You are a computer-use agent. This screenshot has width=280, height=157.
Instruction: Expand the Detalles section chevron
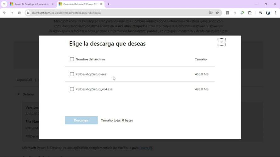[x=18, y=94]
